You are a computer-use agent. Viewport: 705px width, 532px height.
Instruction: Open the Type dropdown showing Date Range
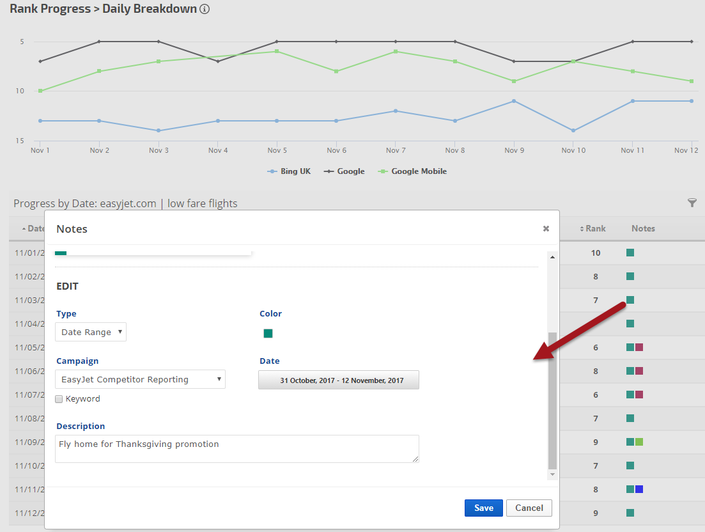91,332
